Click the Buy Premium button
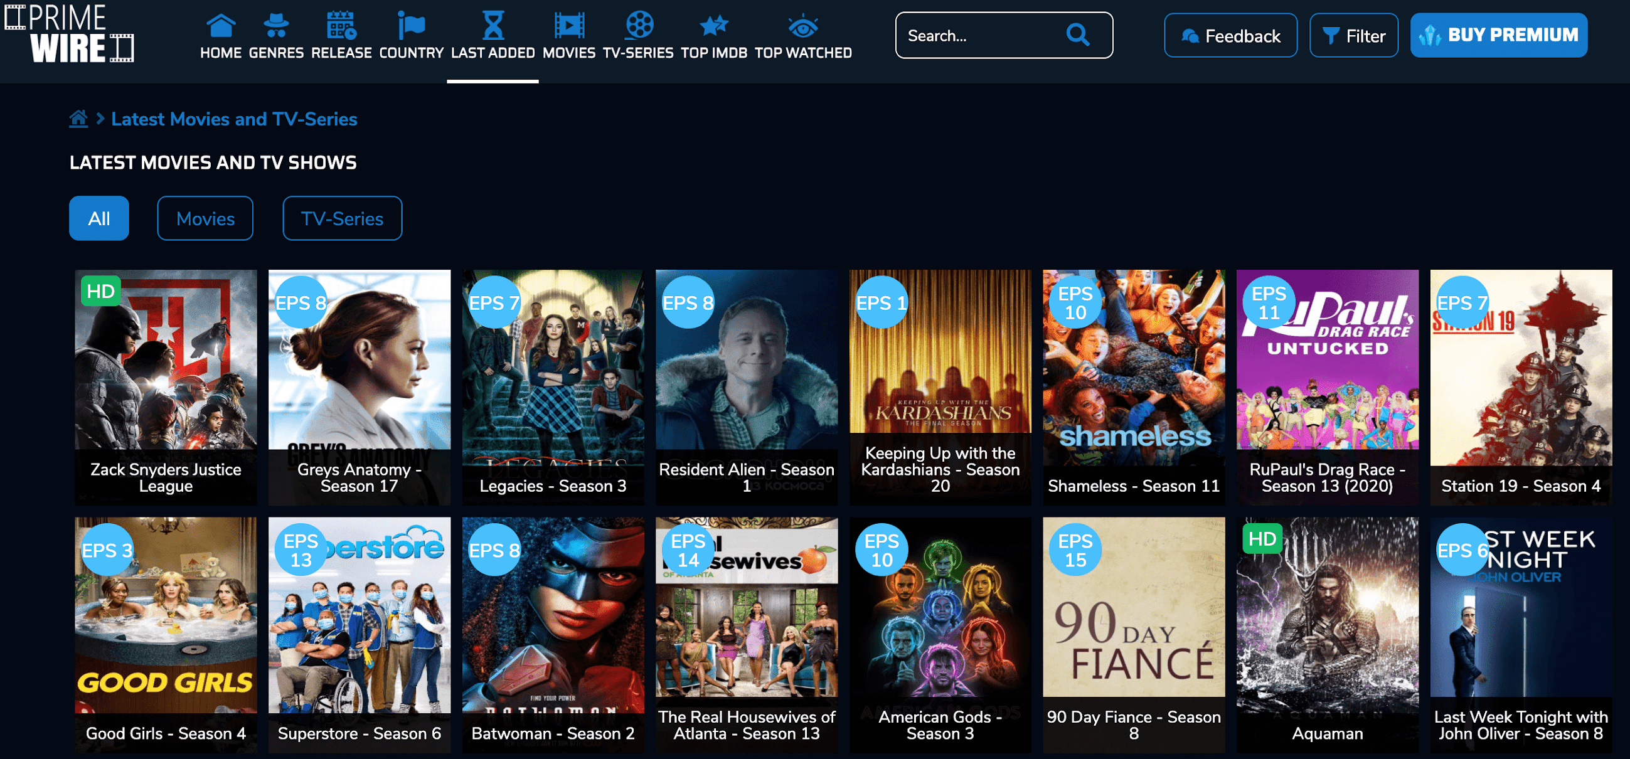The width and height of the screenshot is (1630, 759). click(x=1498, y=35)
